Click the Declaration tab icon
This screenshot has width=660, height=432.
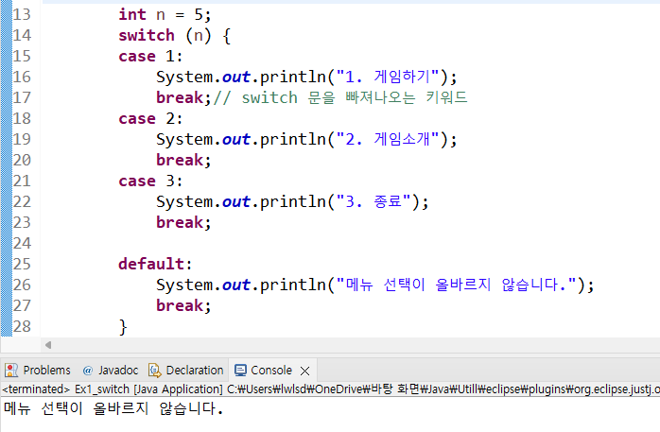coord(155,371)
